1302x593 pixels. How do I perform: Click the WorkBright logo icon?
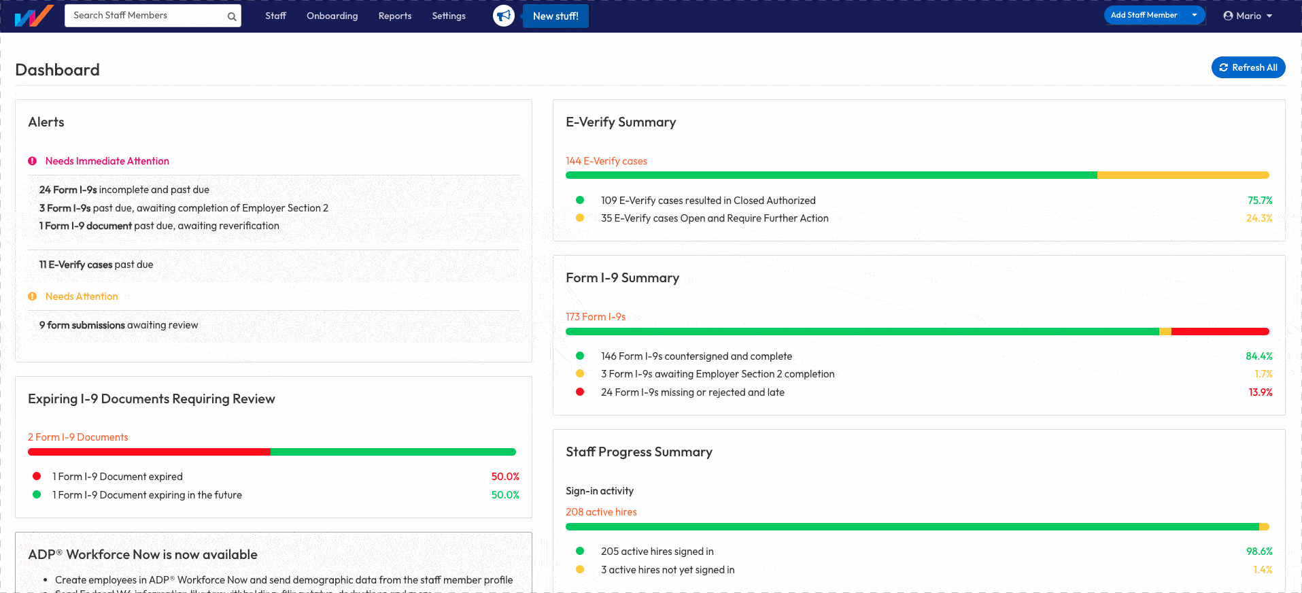coord(34,16)
